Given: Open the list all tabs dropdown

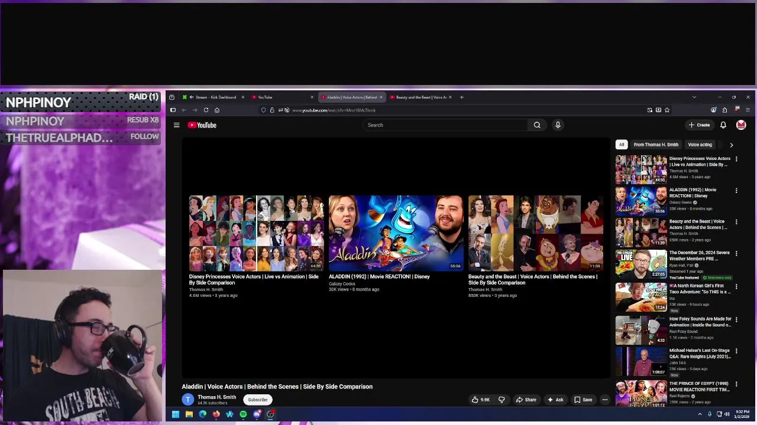Looking at the screenshot, I should (694, 97).
